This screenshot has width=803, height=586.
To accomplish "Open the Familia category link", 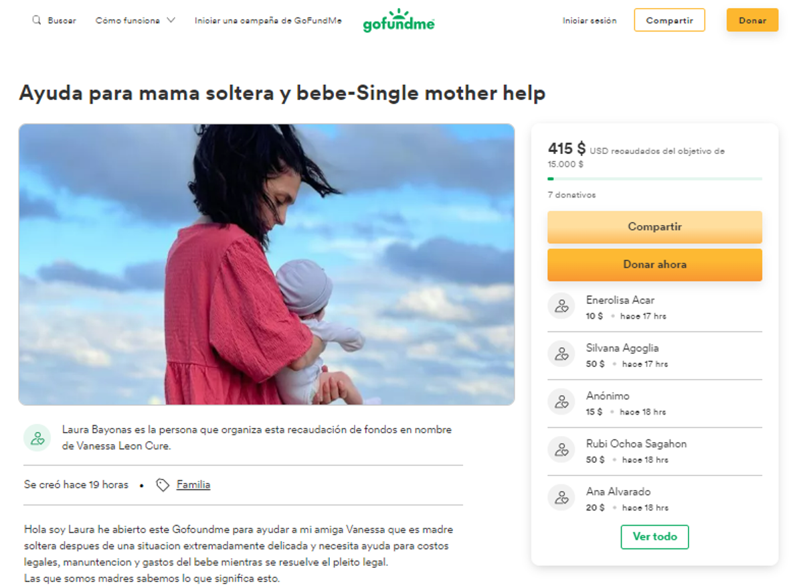I will (x=193, y=485).
